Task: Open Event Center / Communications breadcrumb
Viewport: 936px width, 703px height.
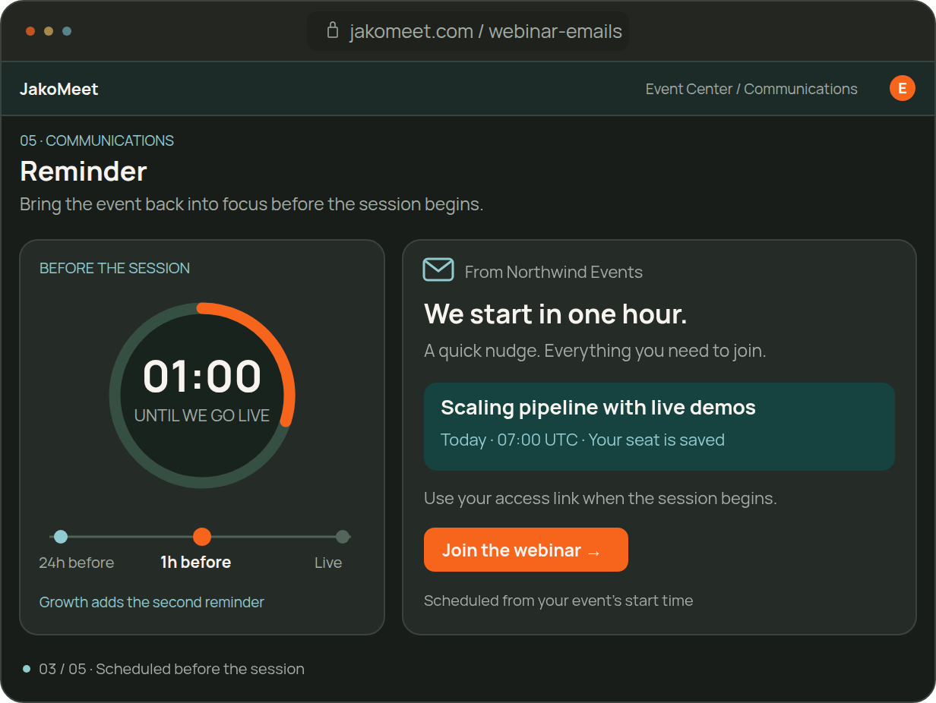Action: (751, 89)
